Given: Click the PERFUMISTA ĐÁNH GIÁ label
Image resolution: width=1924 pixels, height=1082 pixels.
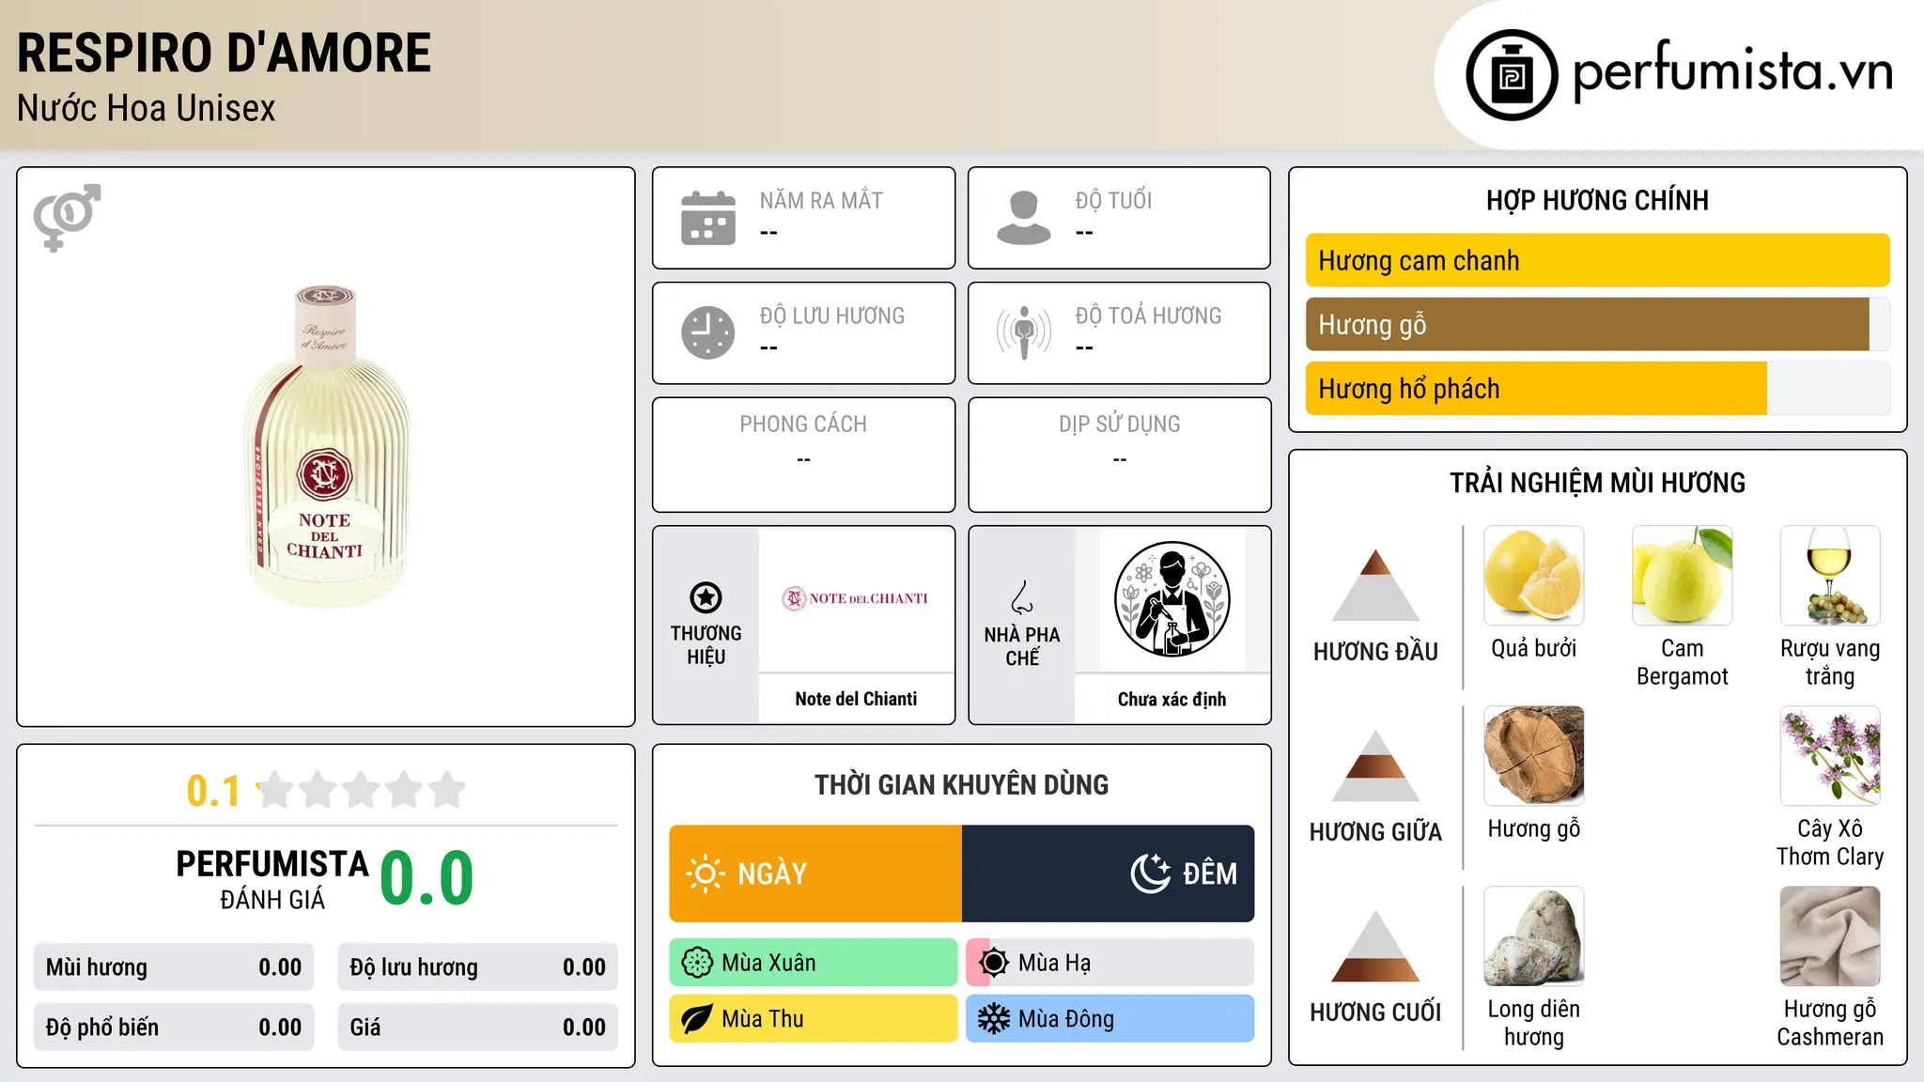Looking at the screenshot, I should click(x=272, y=879).
